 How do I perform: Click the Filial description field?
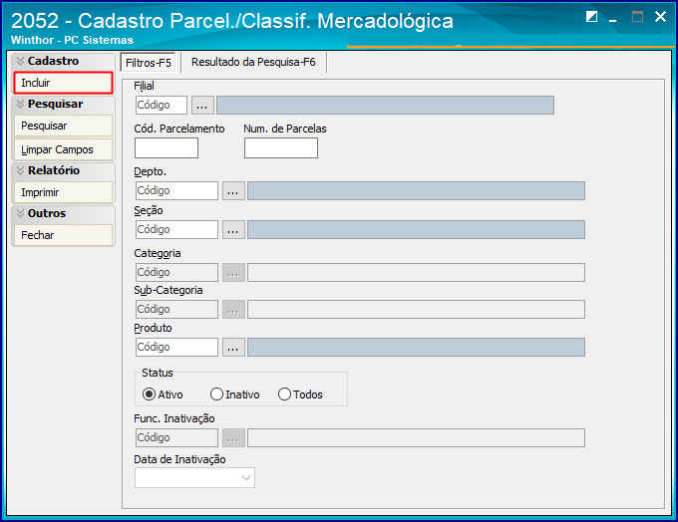[x=385, y=106]
